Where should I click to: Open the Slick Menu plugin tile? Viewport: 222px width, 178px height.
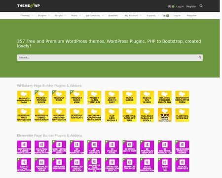165,115
